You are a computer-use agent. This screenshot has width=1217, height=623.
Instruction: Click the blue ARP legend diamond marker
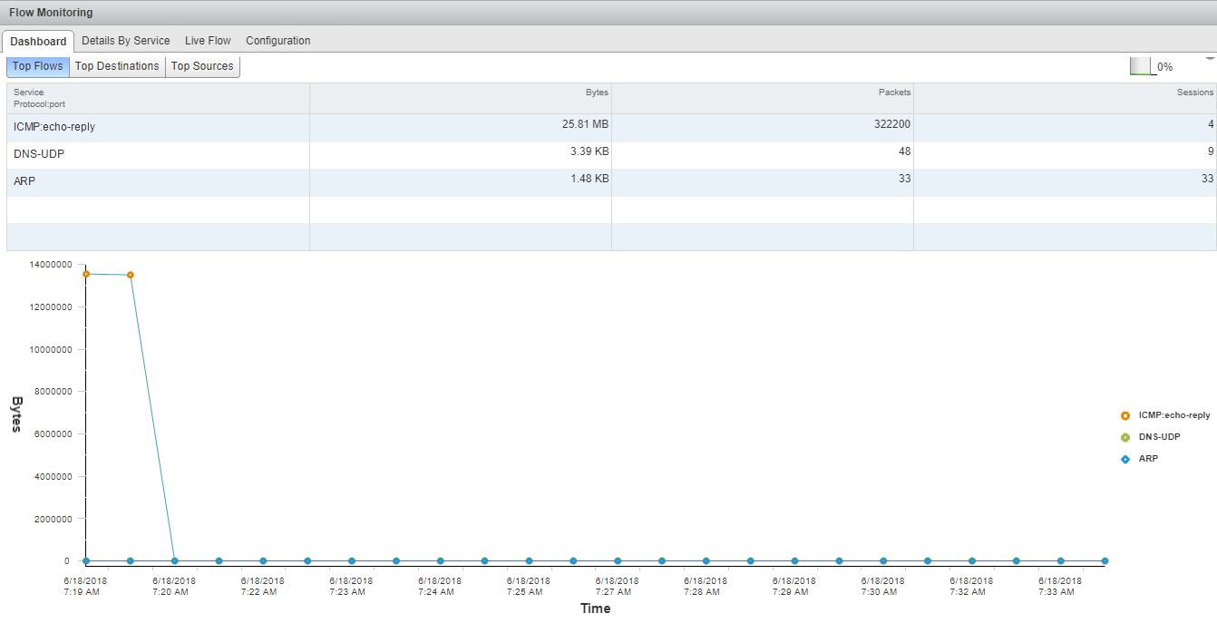point(1125,459)
